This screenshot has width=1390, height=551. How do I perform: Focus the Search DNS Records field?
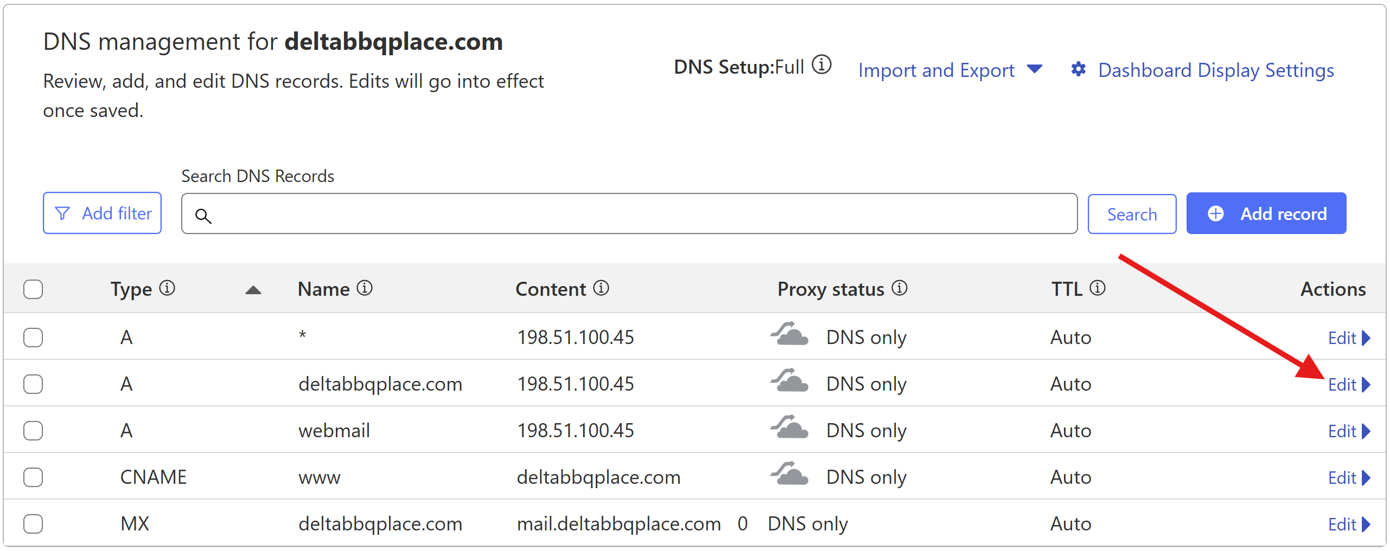point(629,214)
